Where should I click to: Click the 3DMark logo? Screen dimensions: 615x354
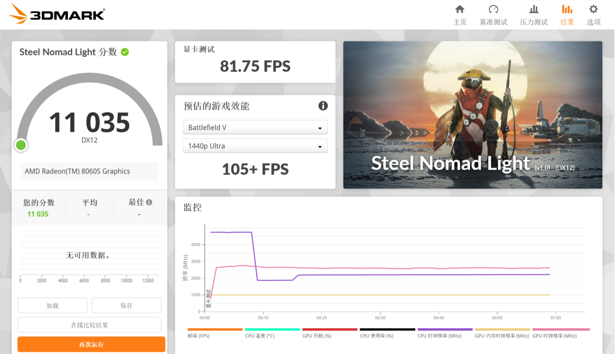(x=57, y=14)
